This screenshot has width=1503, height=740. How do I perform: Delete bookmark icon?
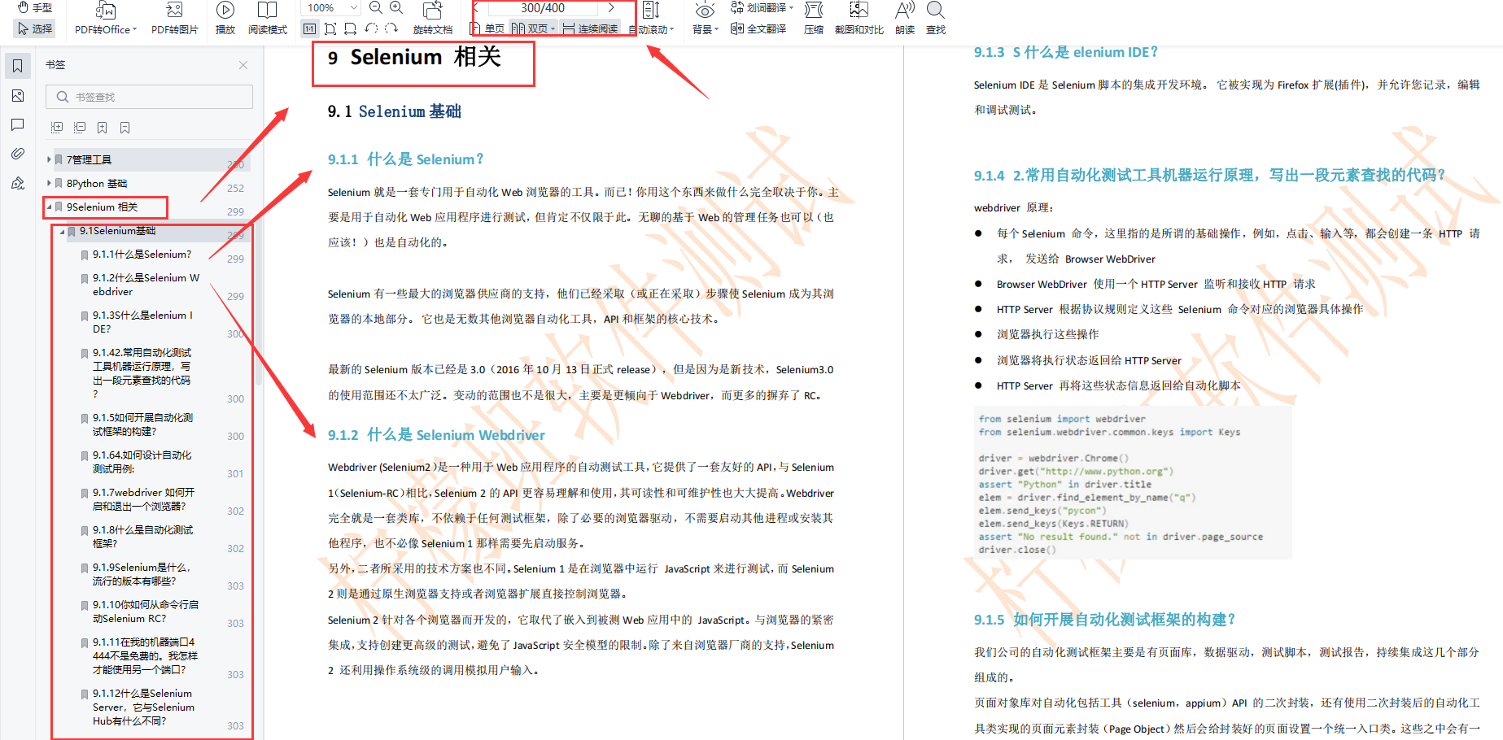pos(125,128)
